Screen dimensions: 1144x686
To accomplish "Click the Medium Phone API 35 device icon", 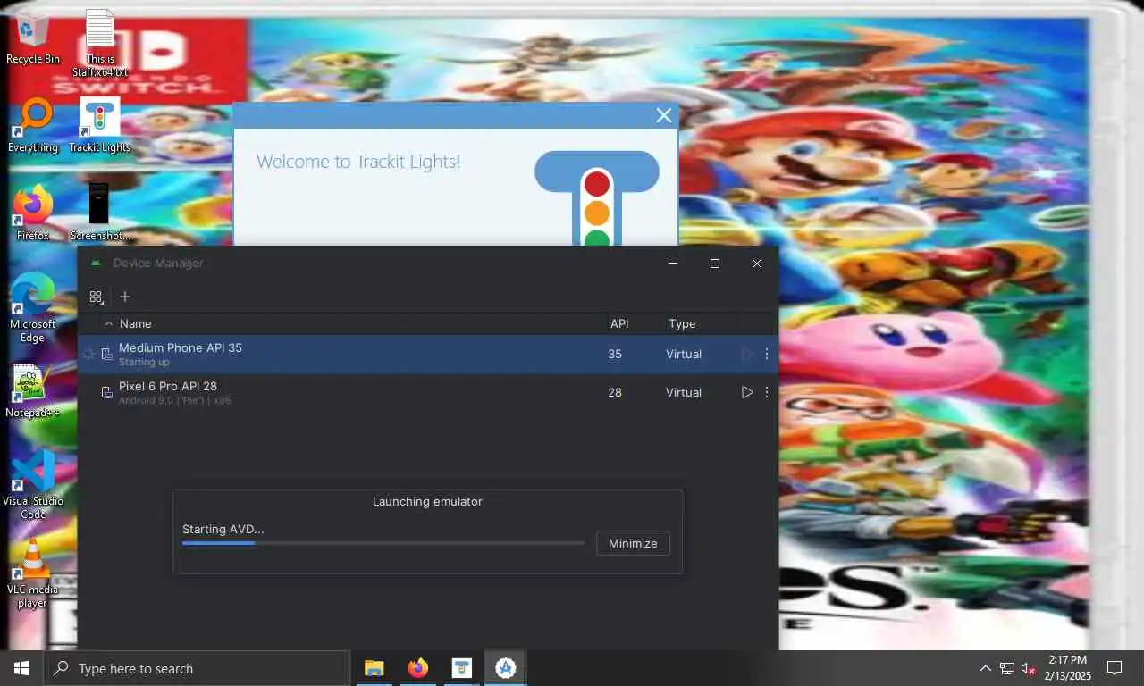I will click(x=106, y=355).
